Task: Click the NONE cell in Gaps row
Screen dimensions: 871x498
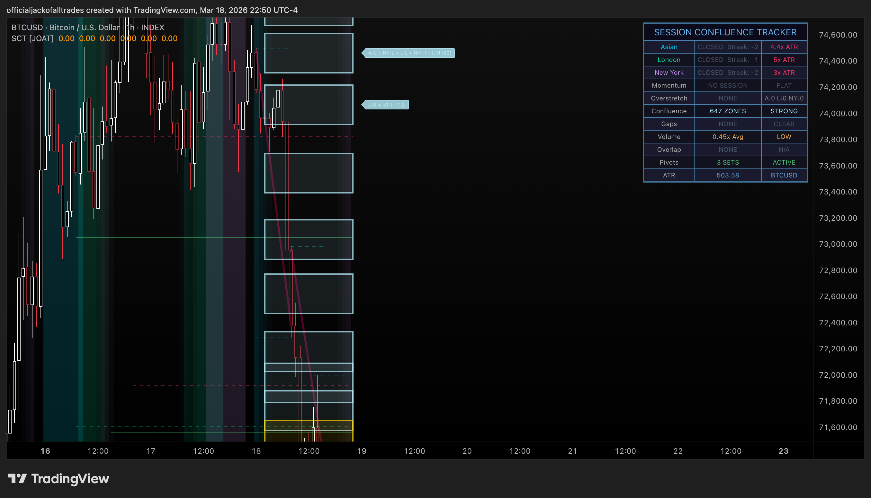Action: [727, 124]
